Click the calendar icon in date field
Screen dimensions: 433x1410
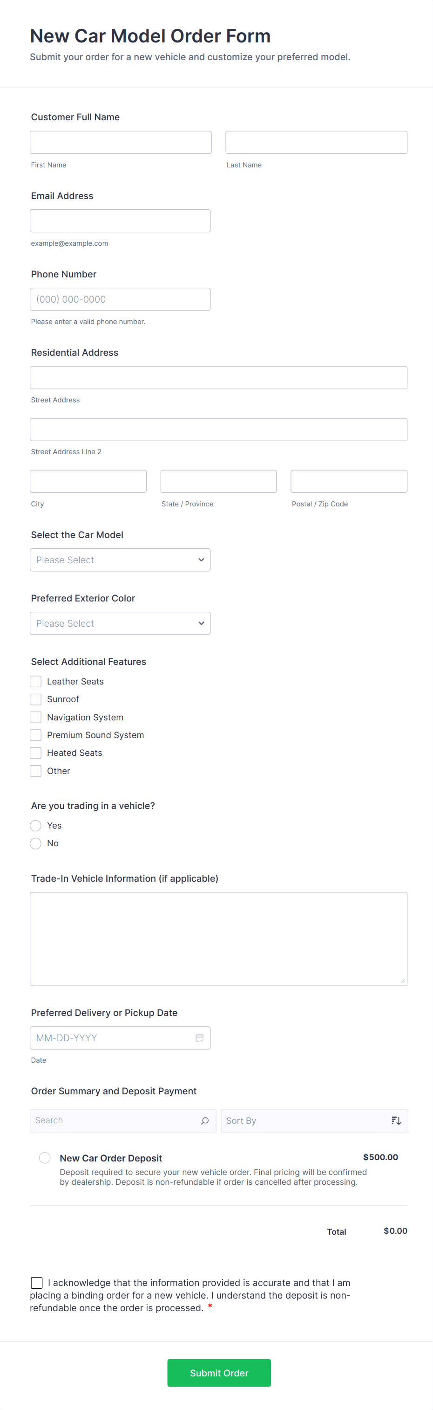point(200,1038)
